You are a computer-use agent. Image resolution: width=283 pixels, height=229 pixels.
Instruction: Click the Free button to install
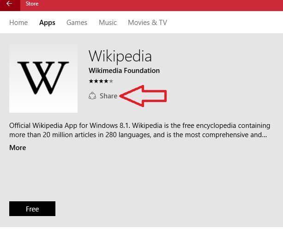click(x=32, y=209)
